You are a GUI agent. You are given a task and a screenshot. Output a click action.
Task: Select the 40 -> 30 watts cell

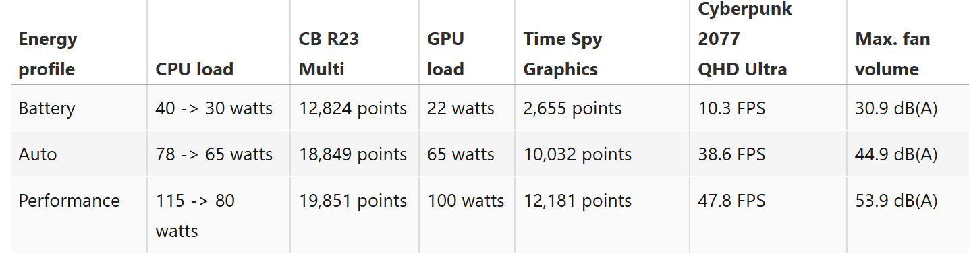pyautogui.click(x=214, y=108)
